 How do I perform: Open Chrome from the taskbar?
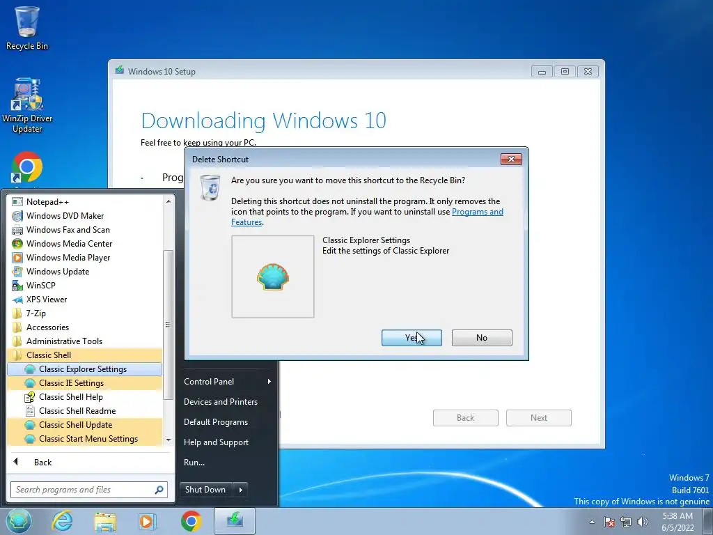pyautogui.click(x=191, y=521)
